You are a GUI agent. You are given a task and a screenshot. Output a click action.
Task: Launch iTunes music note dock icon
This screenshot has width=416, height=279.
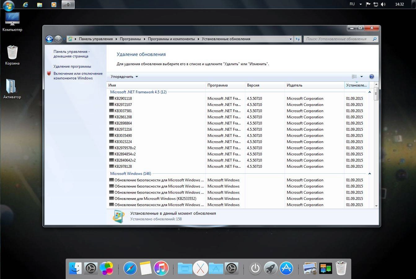[161, 268]
